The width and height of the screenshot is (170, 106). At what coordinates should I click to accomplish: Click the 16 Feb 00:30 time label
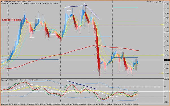coord(65,104)
